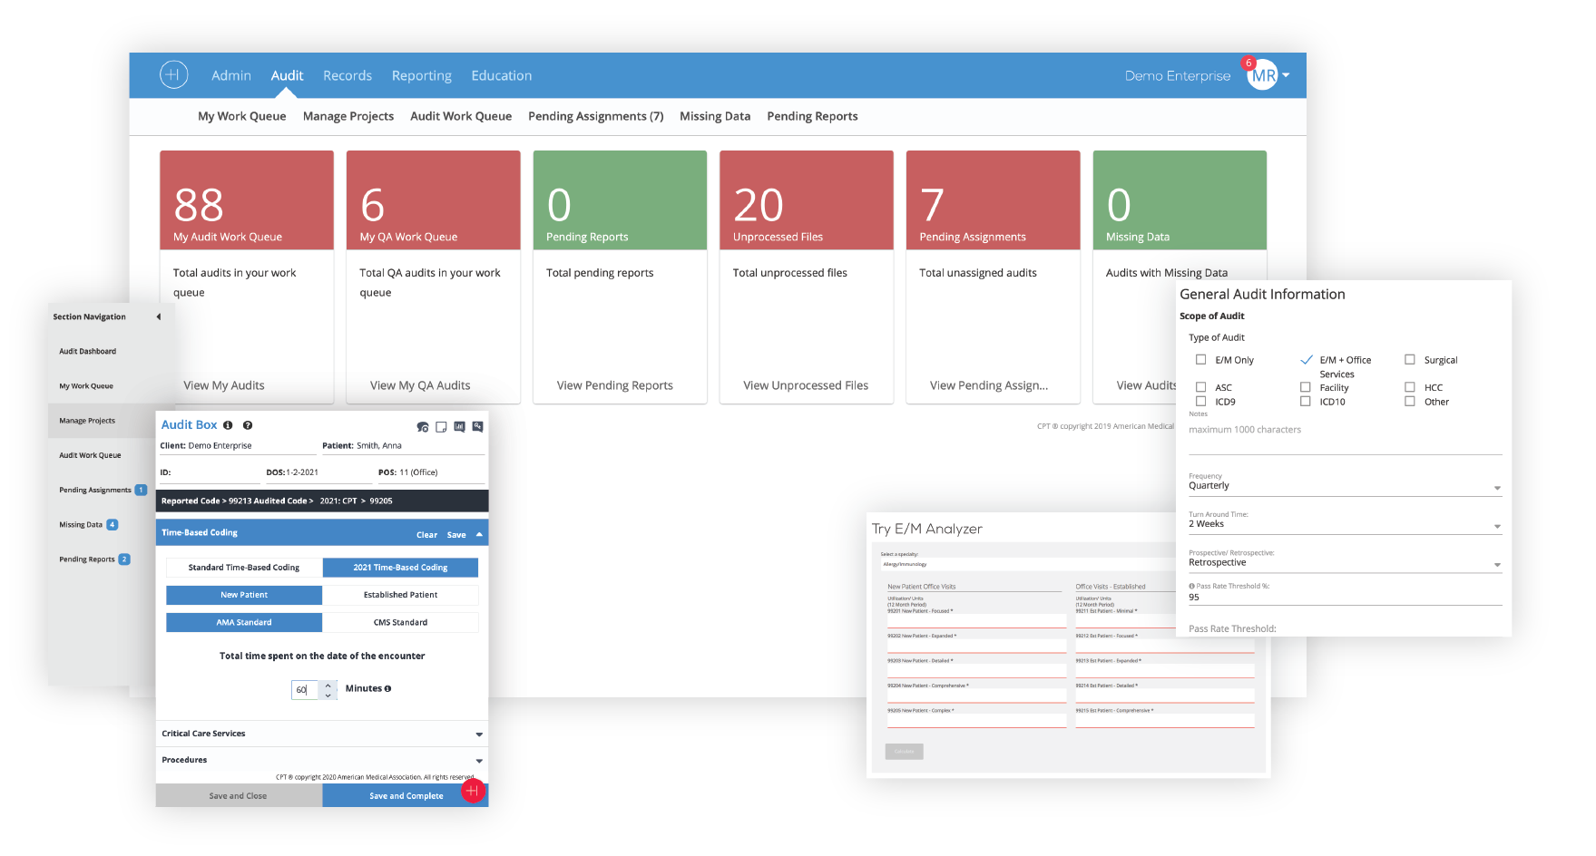Check the Surgical audit type checkbox
This screenshot has width=1596, height=856.
click(x=1409, y=359)
